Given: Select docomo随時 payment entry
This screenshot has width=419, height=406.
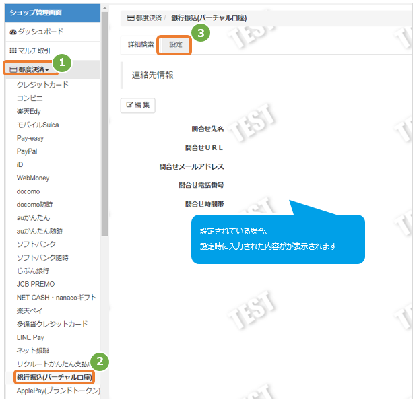Looking at the screenshot, I should (35, 205).
